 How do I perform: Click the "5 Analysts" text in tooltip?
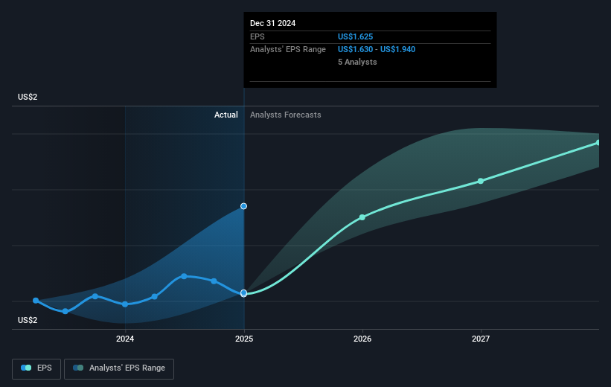[357, 62]
